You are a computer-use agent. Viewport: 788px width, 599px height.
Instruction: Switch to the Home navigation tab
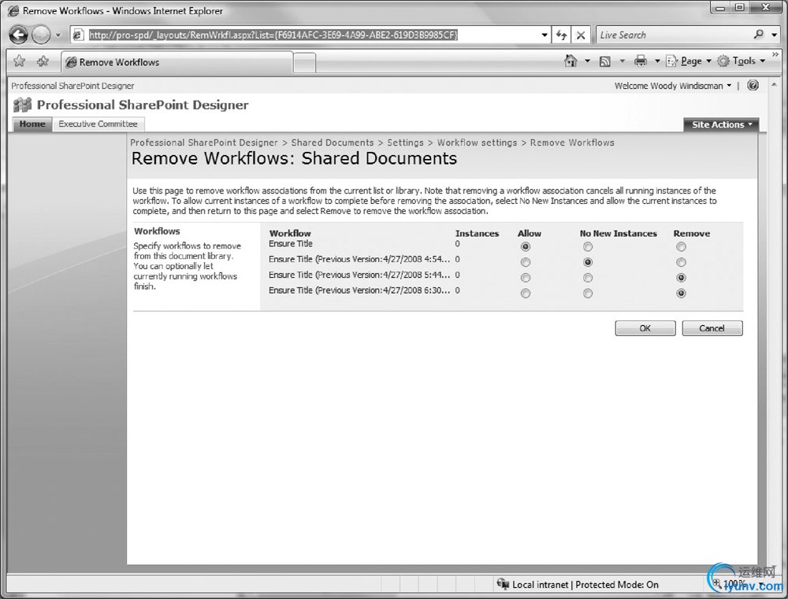(32, 124)
